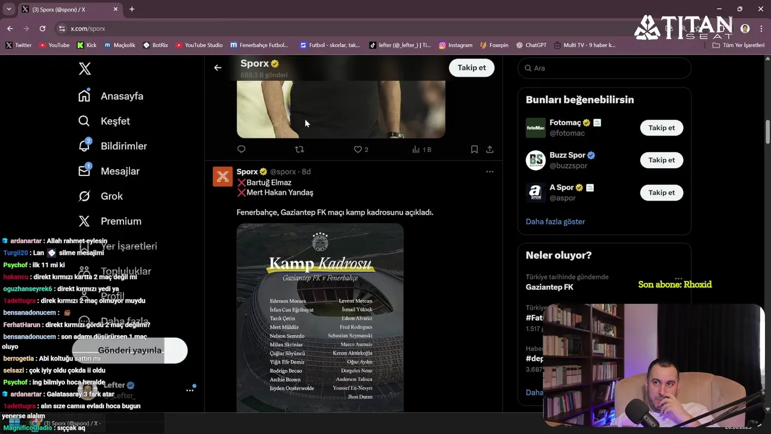This screenshot has width=771, height=434.
Task: Bookmark the top post
Action: click(x=474, y=149)
